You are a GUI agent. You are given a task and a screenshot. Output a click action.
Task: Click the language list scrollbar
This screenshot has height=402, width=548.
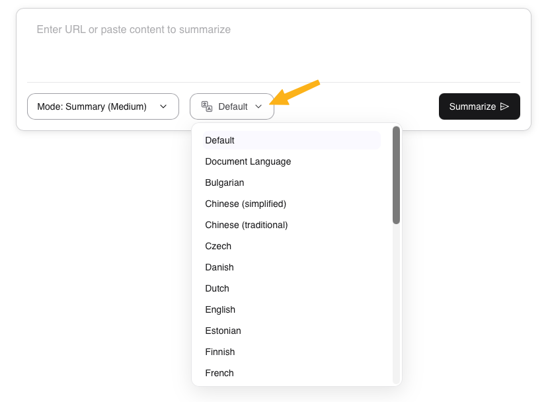coord(397,172)
